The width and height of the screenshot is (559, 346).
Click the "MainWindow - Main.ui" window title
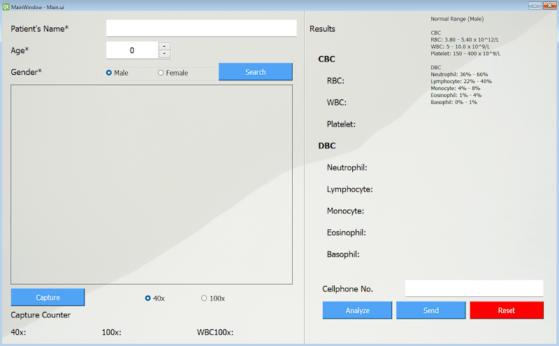(x=38, y=7)
